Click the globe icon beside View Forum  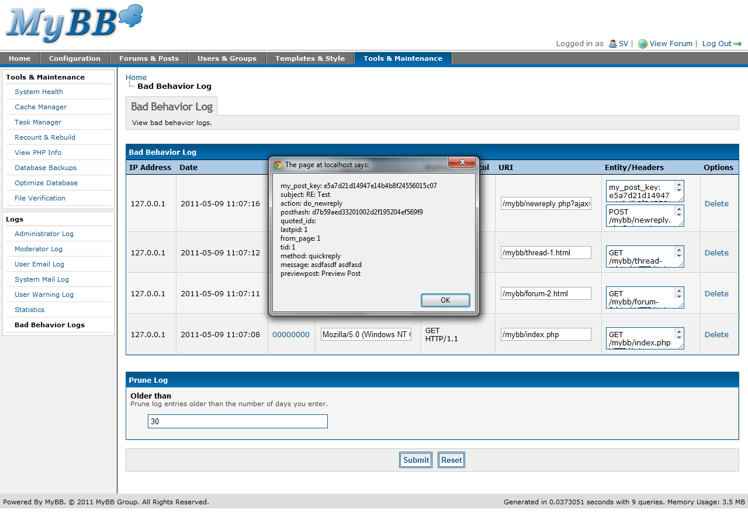643,44
